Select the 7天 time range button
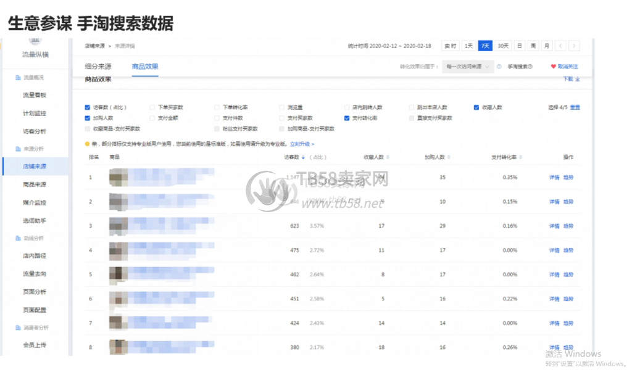 coord(485,46)
